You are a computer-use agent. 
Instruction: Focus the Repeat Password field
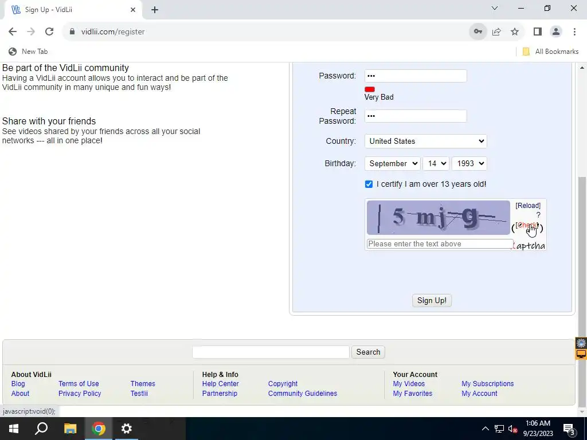416,116
